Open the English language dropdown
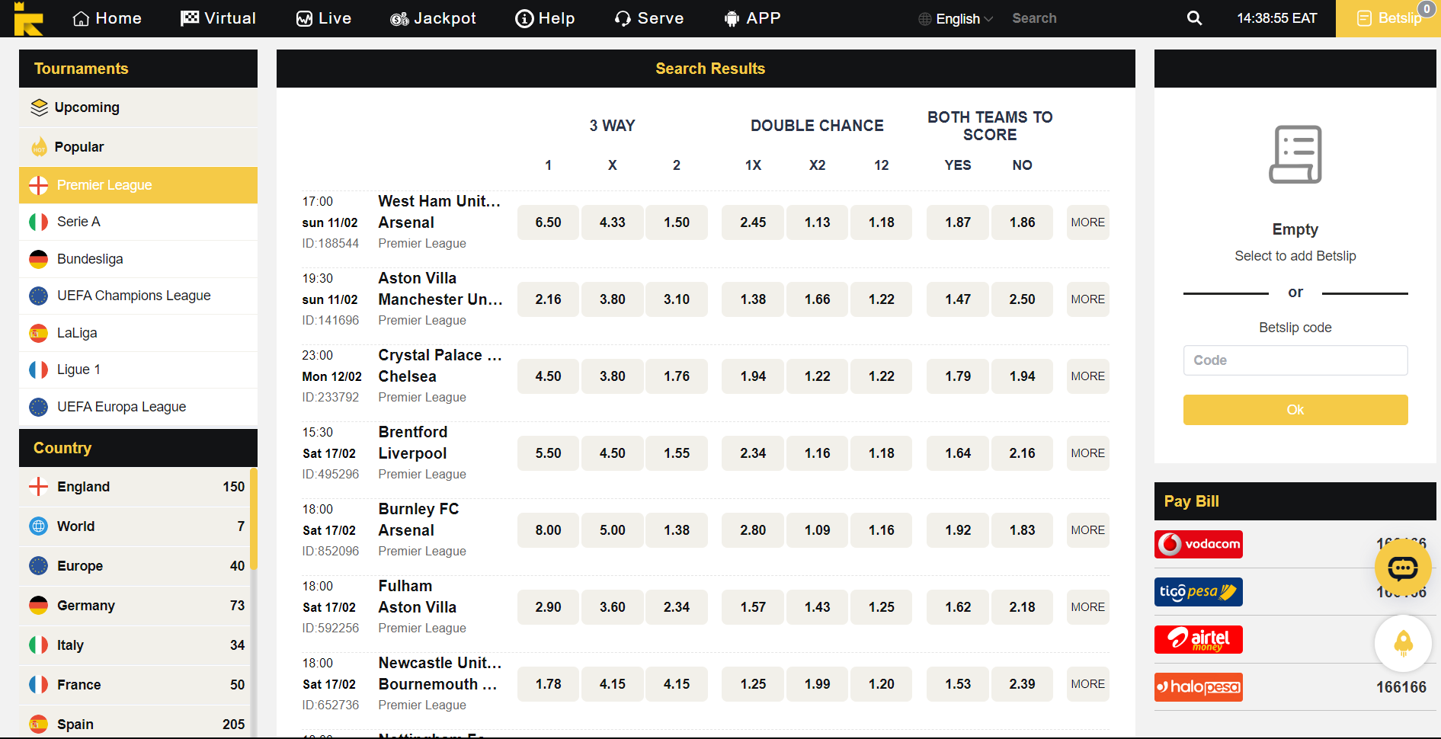The width and height of the screenshot is (1441, 739). 956,18
